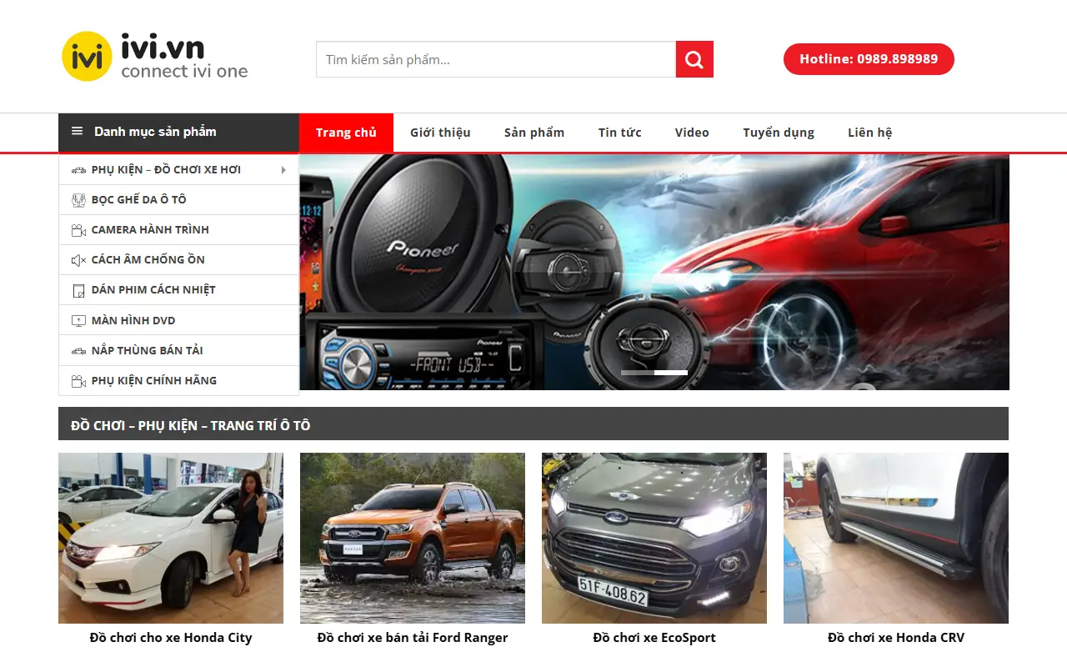
Task: Open the Honda CRV side step thumbnail
Action: [x=896, y=538]
